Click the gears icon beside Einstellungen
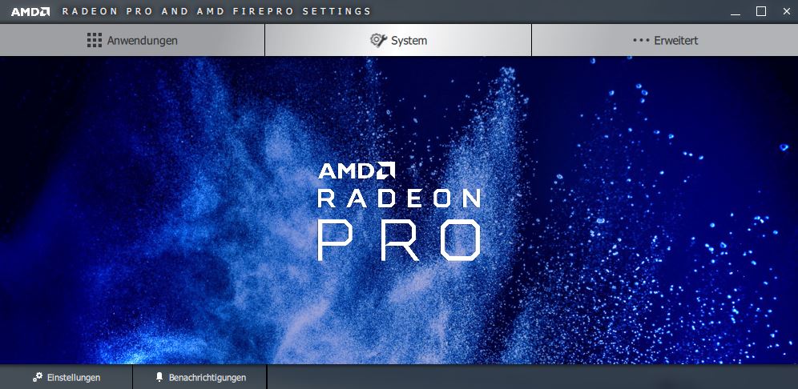The image size is (798, 389). pos(38,377)
